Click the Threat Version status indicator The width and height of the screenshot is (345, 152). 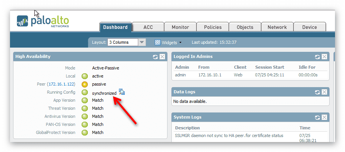[84, 108]
